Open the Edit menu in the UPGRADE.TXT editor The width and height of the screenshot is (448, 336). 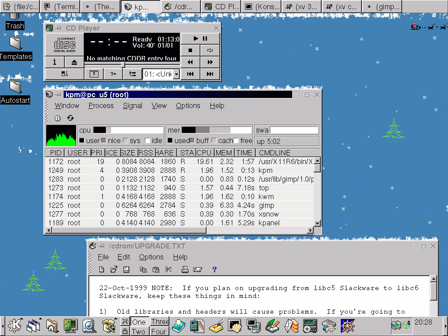tap(124, 257)
